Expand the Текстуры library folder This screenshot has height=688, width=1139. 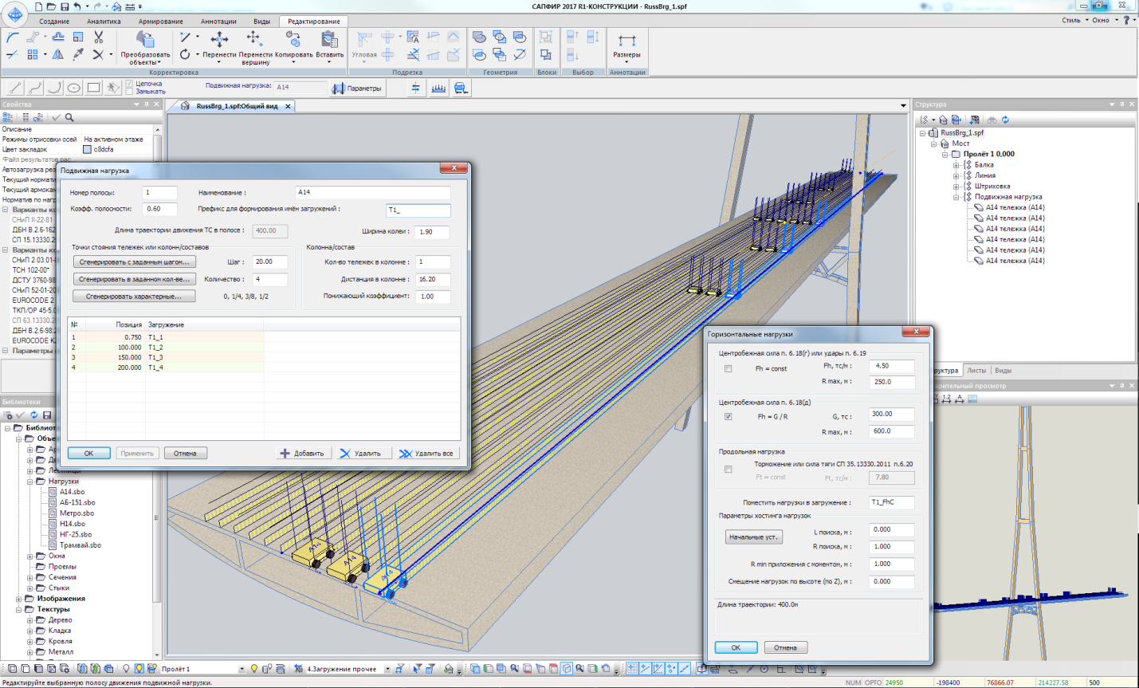pos(19,609)
